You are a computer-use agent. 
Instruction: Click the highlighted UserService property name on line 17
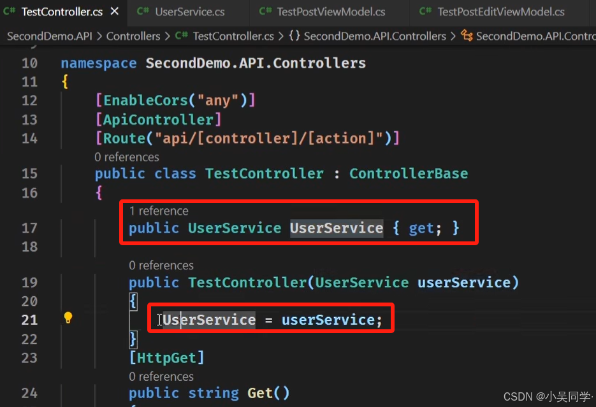coord(337,228)
